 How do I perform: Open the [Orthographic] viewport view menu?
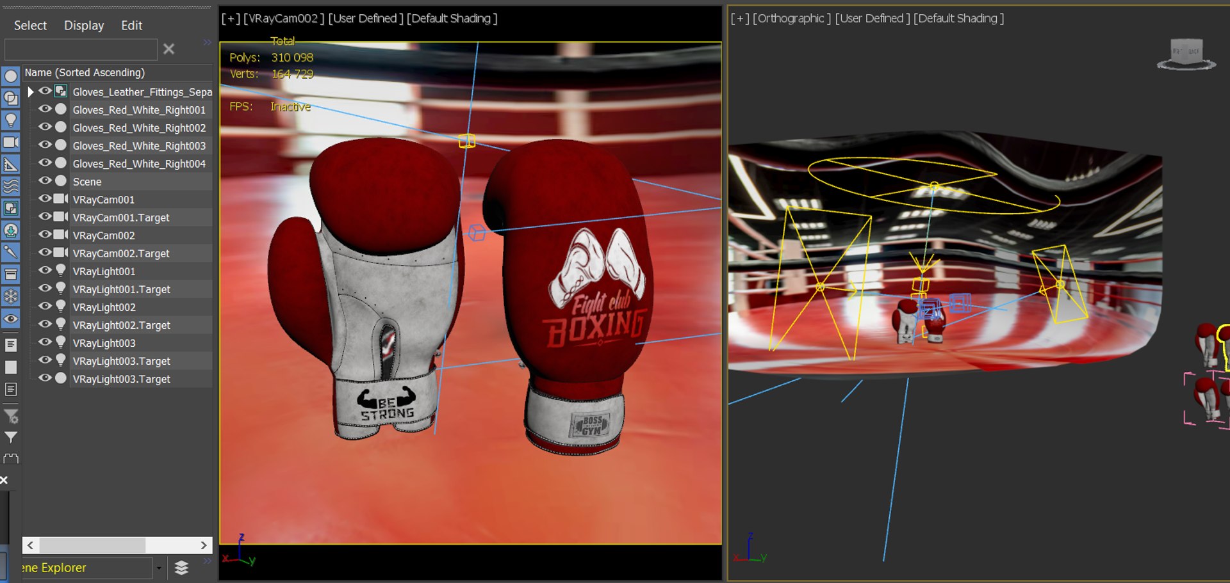click(792, 19)
